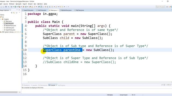This screenshot has width=172, height=96.
Task: Open the External Tools dropdown arrow
Action: tap(21, 7)
